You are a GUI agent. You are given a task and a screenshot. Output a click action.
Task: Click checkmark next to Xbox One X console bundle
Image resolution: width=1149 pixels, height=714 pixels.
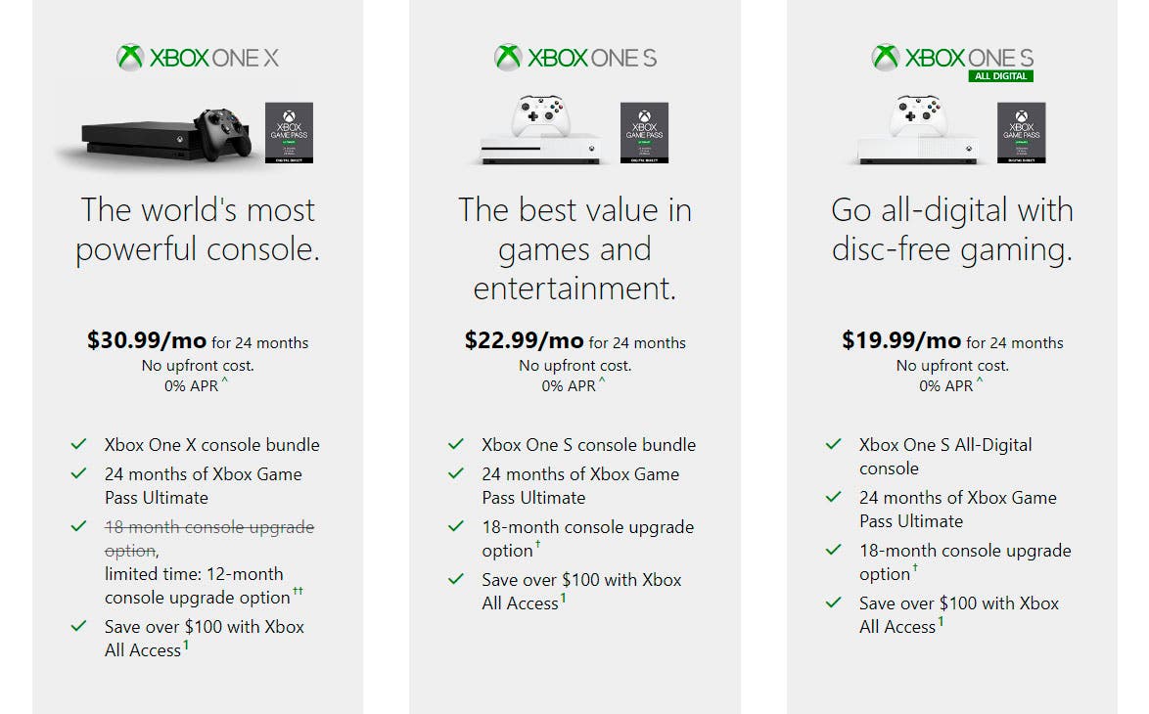pyautogui.click(x=79, y=444)
